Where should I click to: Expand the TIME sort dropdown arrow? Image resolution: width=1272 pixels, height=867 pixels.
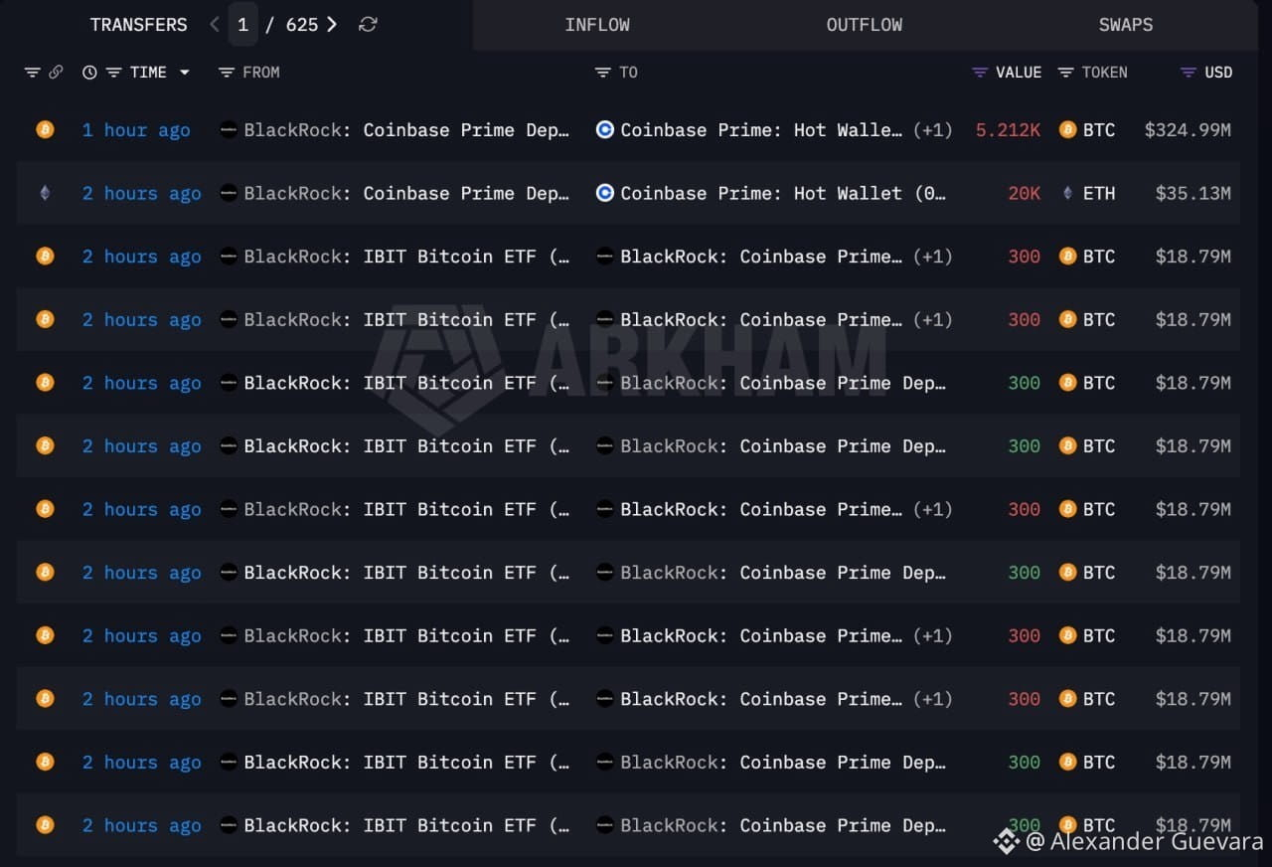pos(184,73)
